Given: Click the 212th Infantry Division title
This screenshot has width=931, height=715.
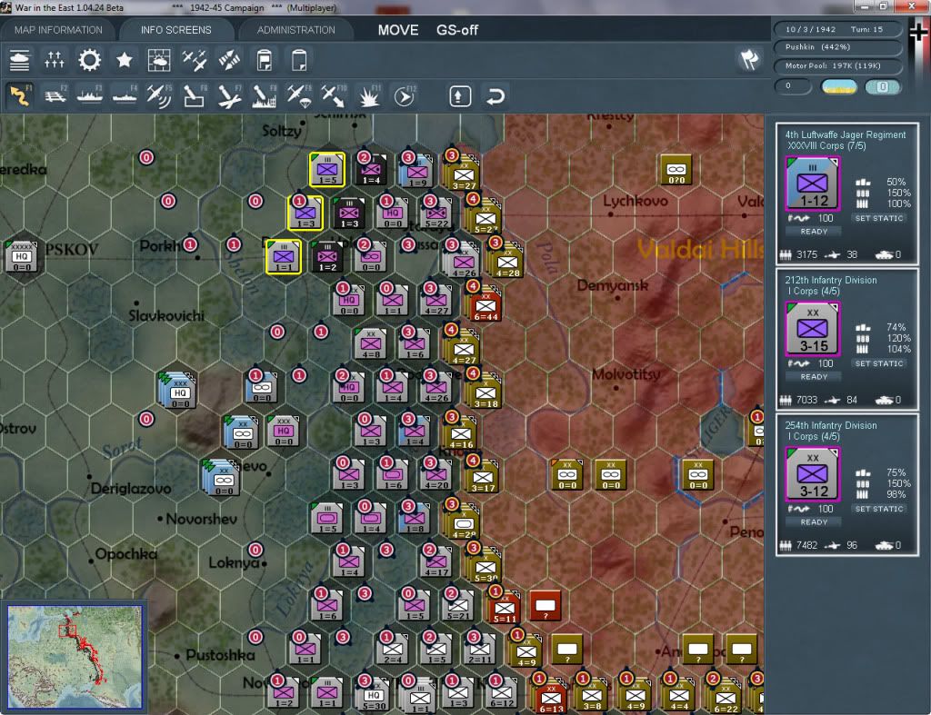Looking at the screenshot, I should (x=831, y=280).
